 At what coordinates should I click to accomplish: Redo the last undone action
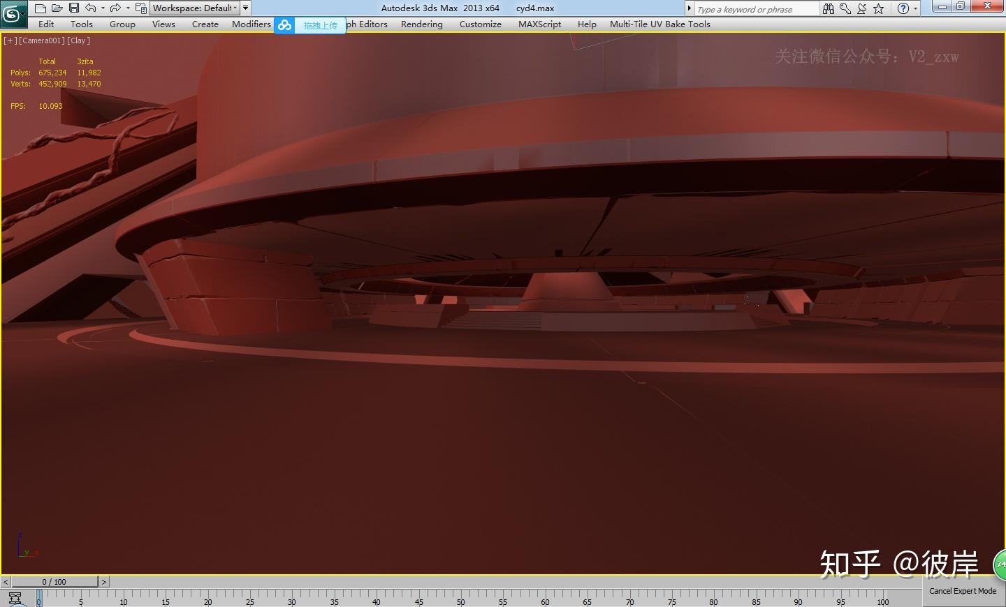coord(115,8)
